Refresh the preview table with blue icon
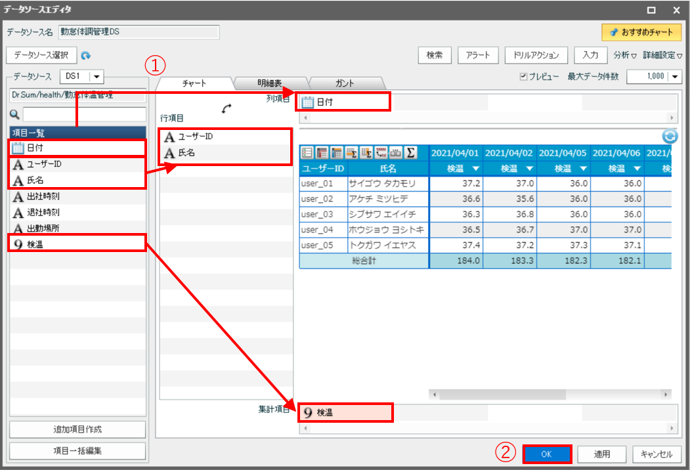Screen dimensions: 690x470 pos(670,136)
